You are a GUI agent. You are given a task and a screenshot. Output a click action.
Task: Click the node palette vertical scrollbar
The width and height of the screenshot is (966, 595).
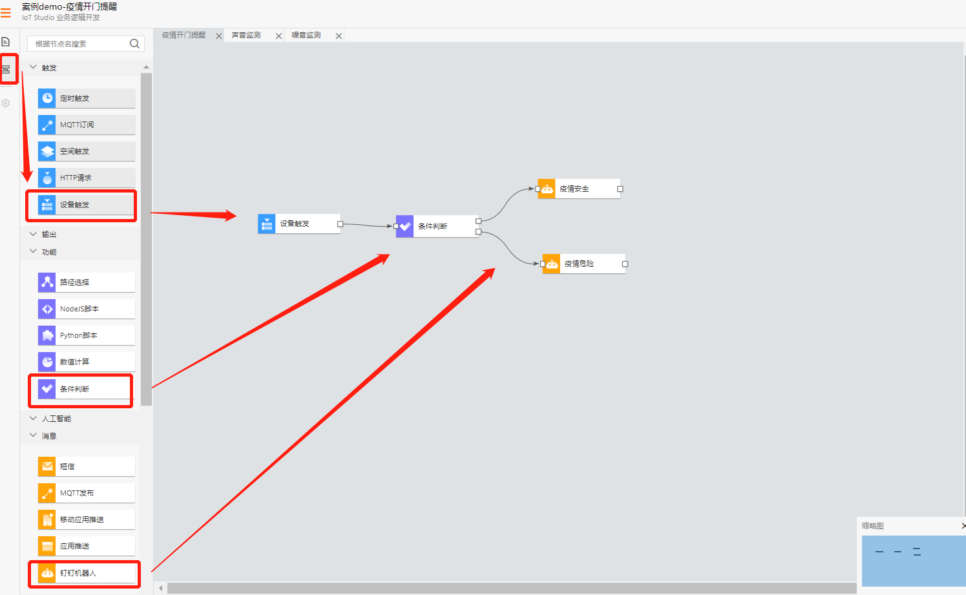(x=146, y=239)
